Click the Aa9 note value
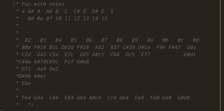The image size is (224, 111). pyautogui.click(x=41, y=69)
